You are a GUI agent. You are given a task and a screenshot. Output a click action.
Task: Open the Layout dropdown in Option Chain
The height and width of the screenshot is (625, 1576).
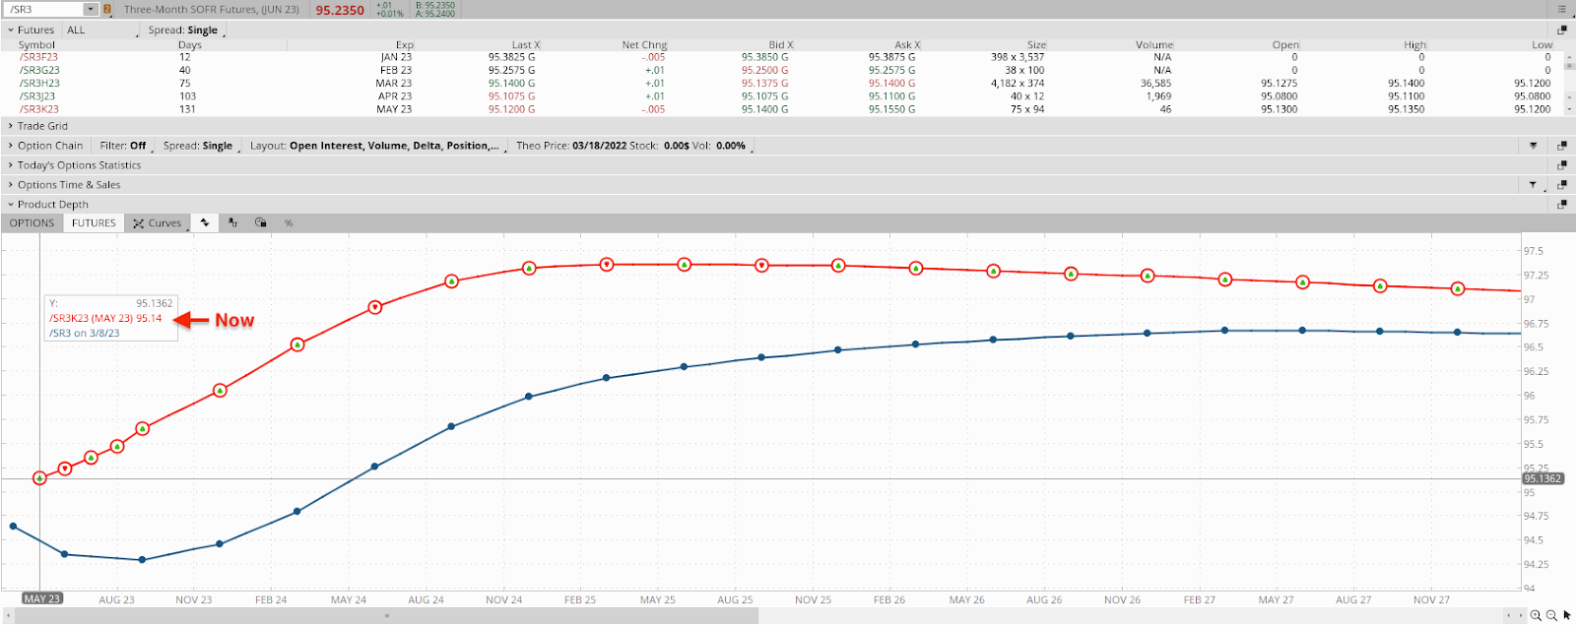[374, 146]
